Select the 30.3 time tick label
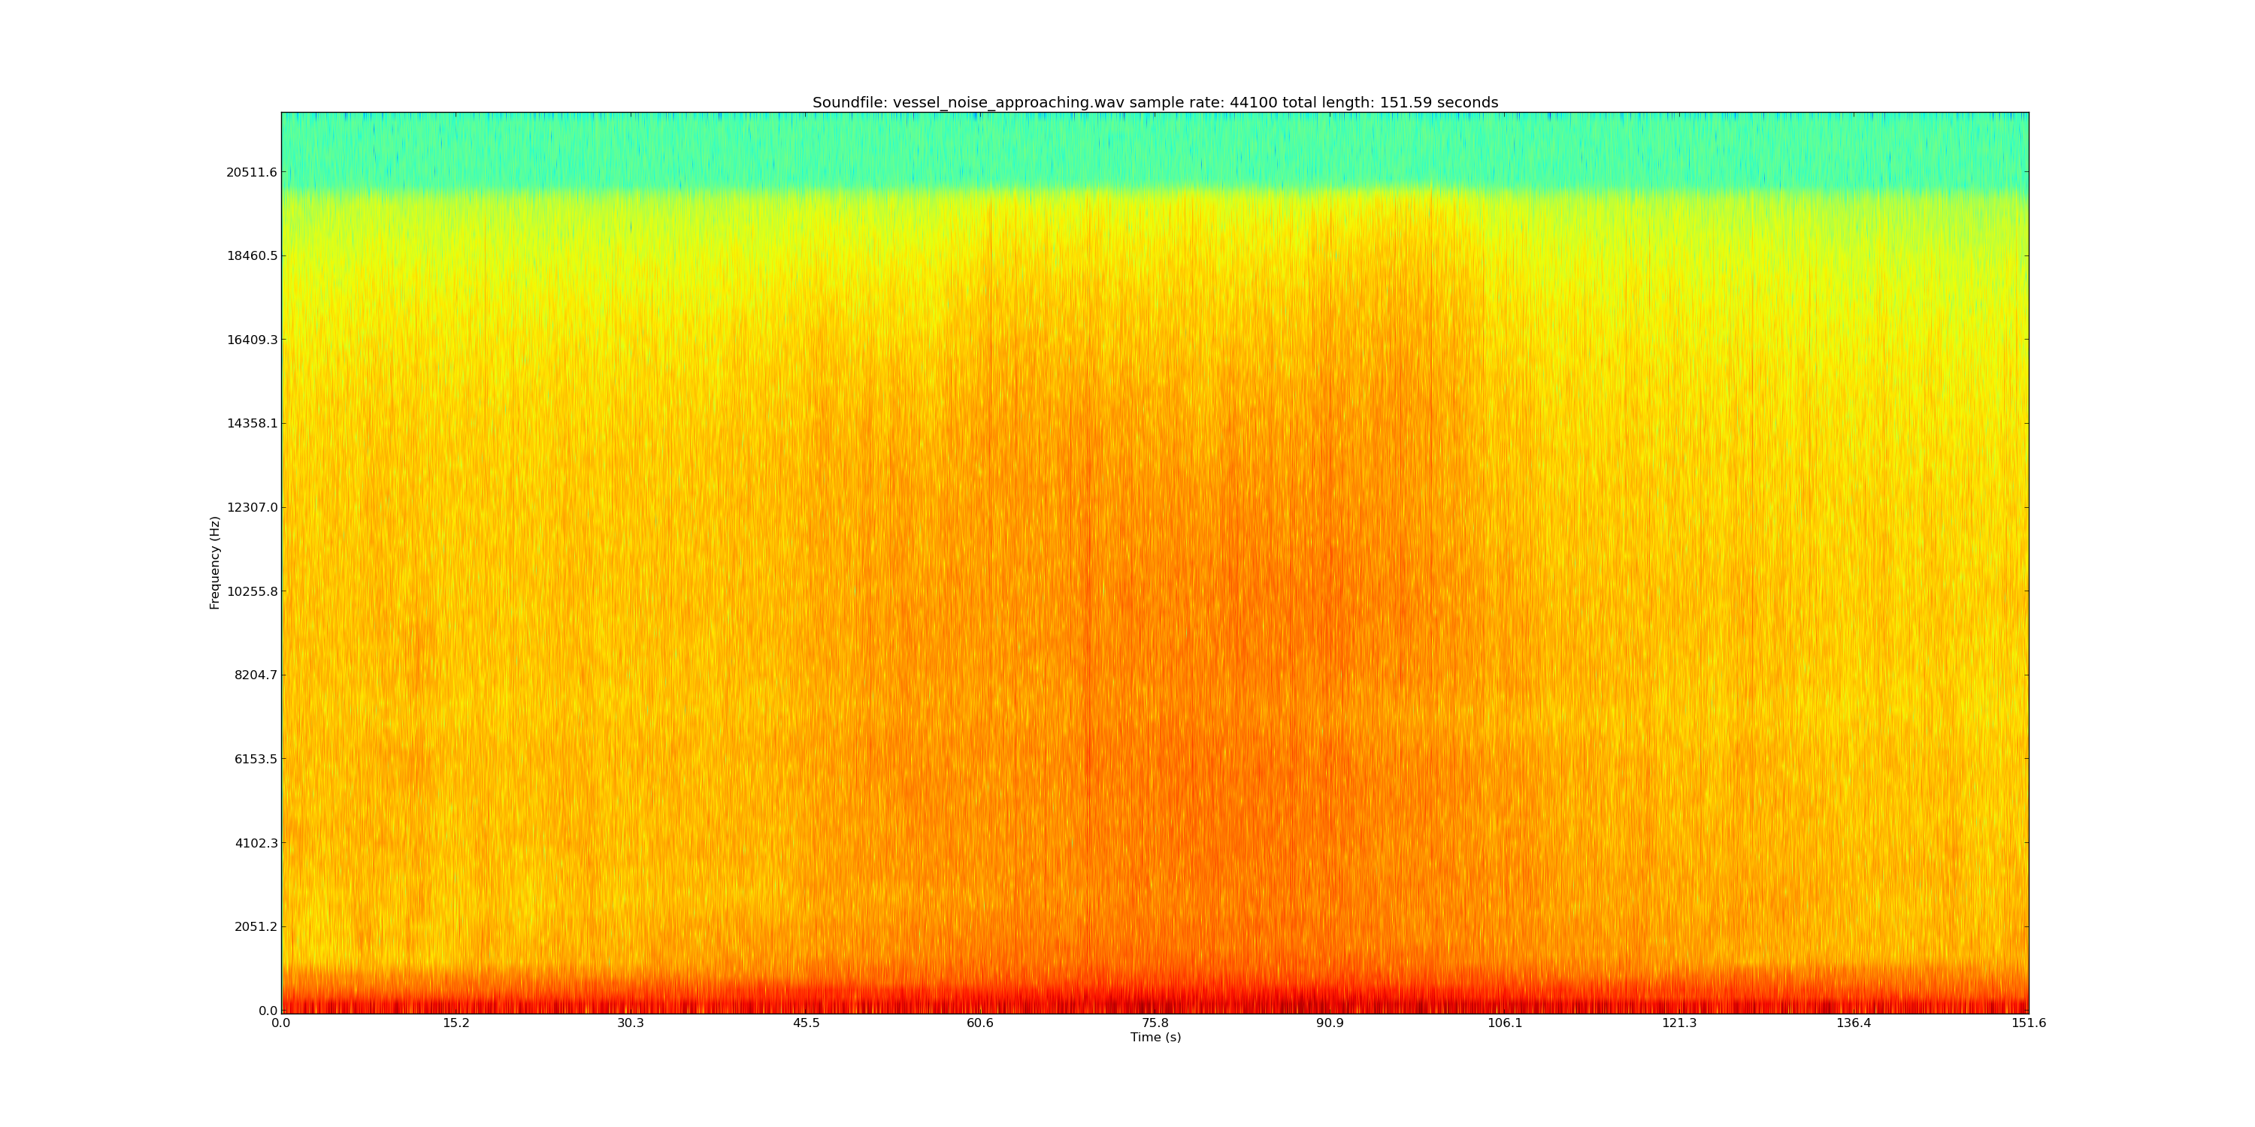 pyautogui.click(x=631, y=1024)
